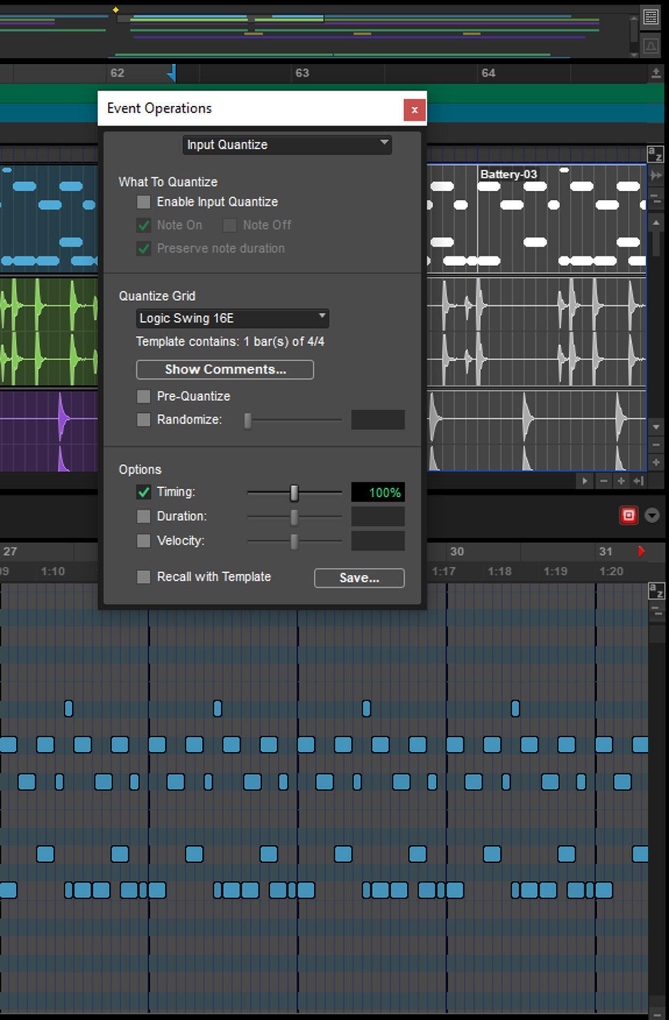The image size is (669, 1020).
Task: Click the red square button above piano roll
Action: [629, 515]
